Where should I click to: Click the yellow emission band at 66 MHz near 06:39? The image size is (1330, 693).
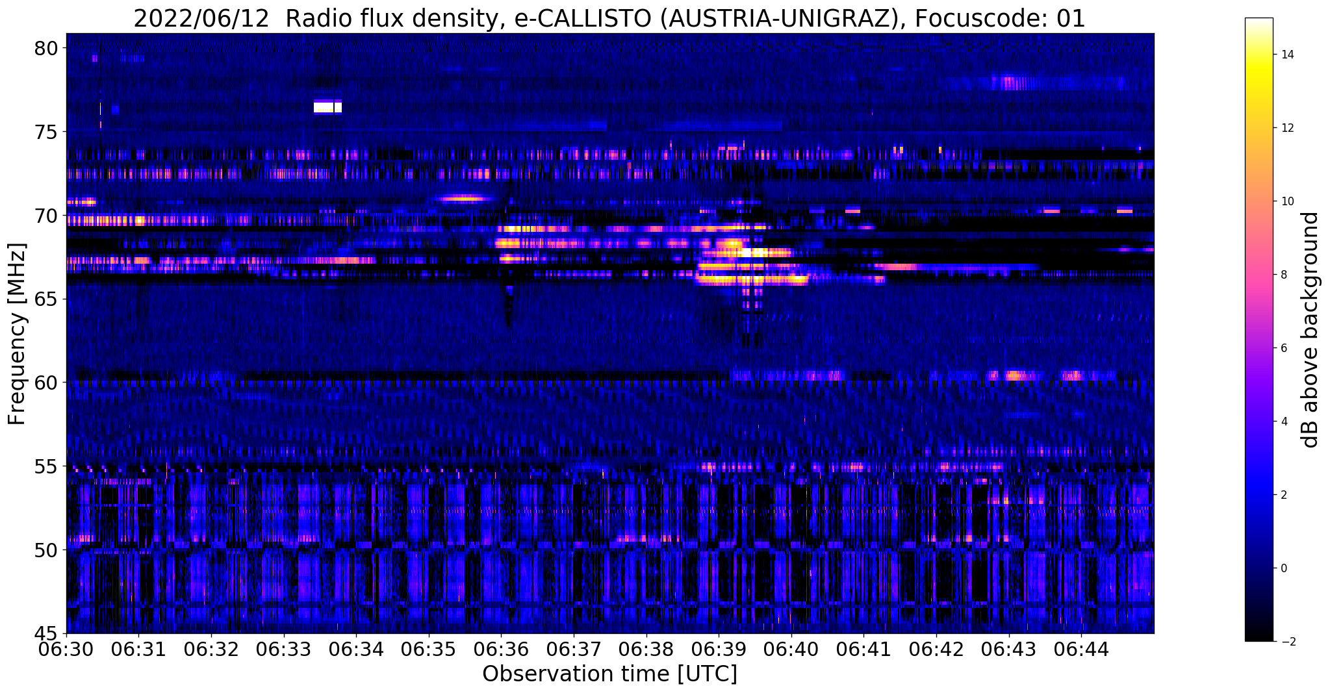coord(752,280)
